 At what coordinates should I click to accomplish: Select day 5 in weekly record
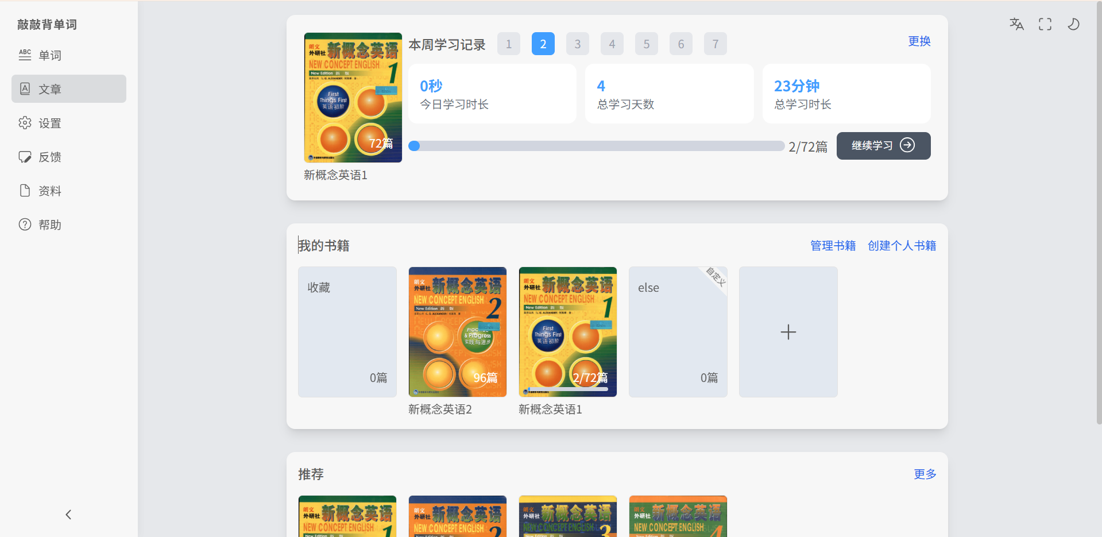[x=647, y=44]
